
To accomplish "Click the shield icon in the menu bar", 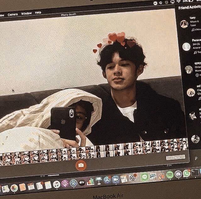I will click(x=166, y=2).
